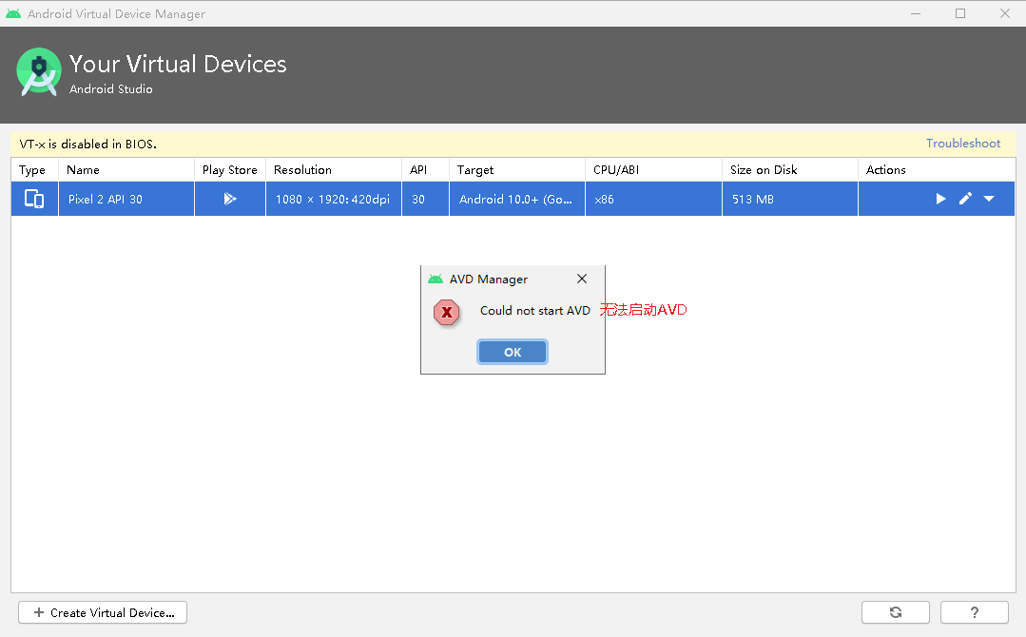The height and width of the screenshot is (637, 1026).
Task: Click the Android 10.0+ target cell
Action: point(517,199)
